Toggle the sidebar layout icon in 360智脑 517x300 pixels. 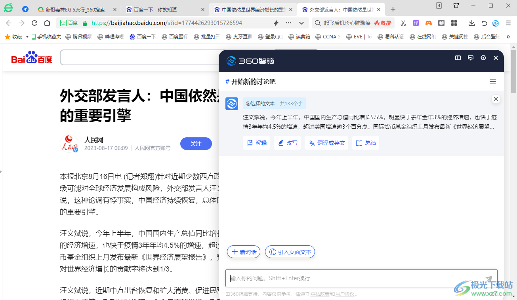coord(458,58)
